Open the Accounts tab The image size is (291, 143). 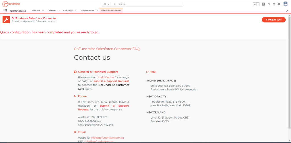click(x=36, y=11)
